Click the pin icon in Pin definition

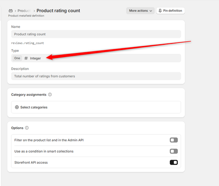pyautogui.click(x=160, y=11)
